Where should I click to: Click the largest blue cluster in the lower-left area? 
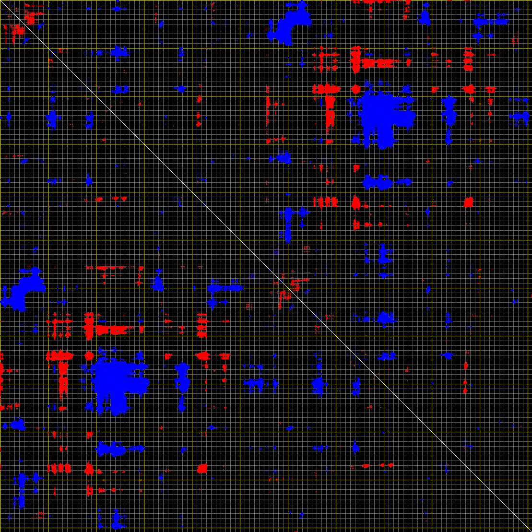coord(115,381)
